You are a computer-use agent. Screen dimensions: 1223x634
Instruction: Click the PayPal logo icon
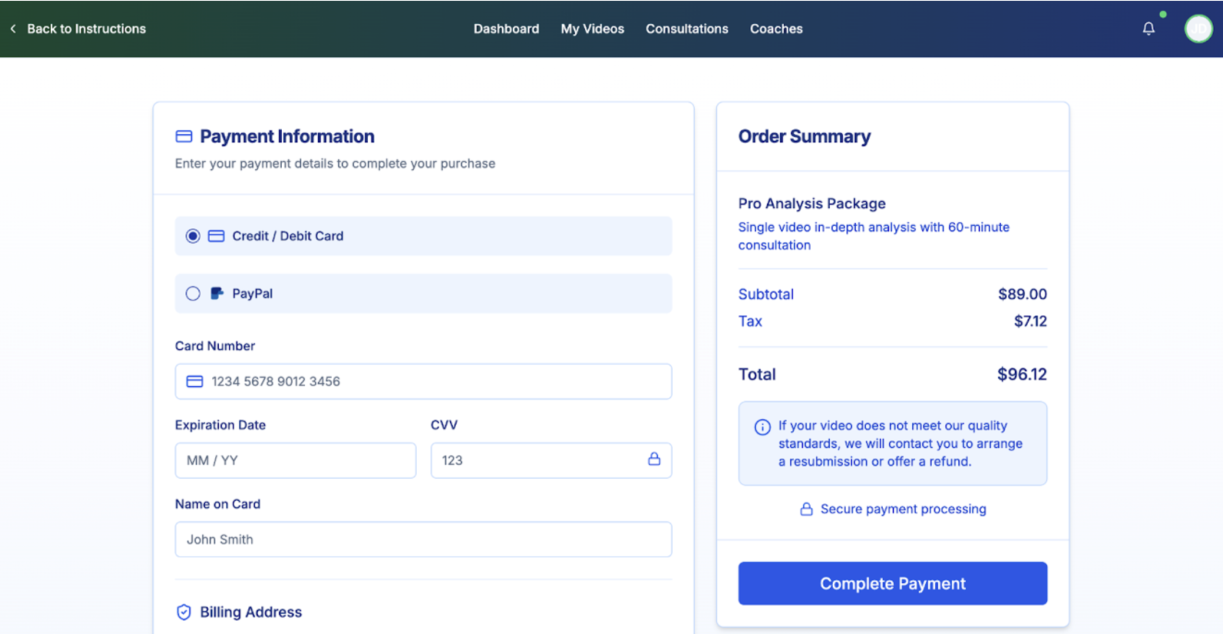[216, 293]
